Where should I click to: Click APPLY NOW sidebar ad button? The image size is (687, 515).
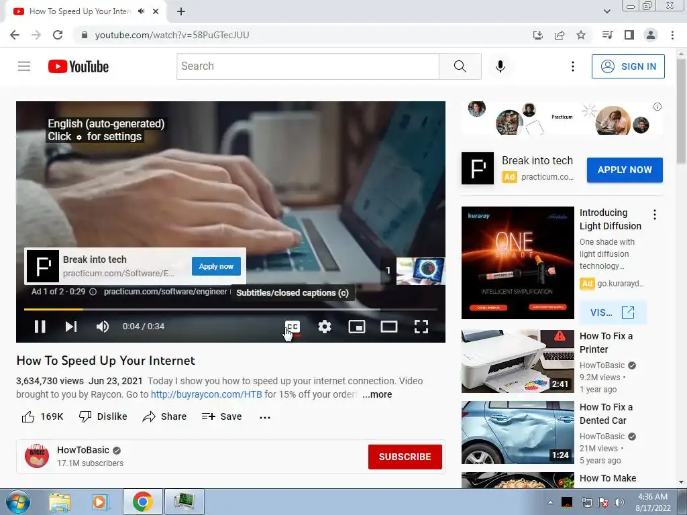pyautogui.click(x=625, y=170)
